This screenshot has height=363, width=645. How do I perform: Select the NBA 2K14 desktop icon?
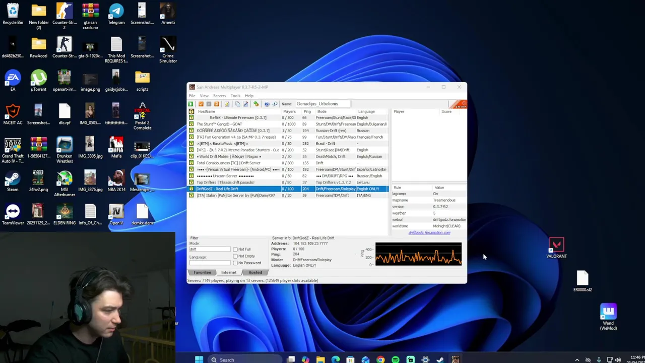coord(116,181)
